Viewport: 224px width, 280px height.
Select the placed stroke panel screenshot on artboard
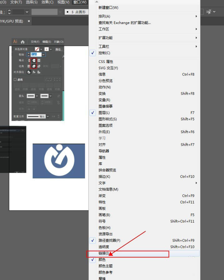[38, 80]
